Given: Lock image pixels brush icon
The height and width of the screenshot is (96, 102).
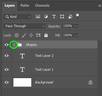Looking at the screenshot, I should click(x=24, y=35).
